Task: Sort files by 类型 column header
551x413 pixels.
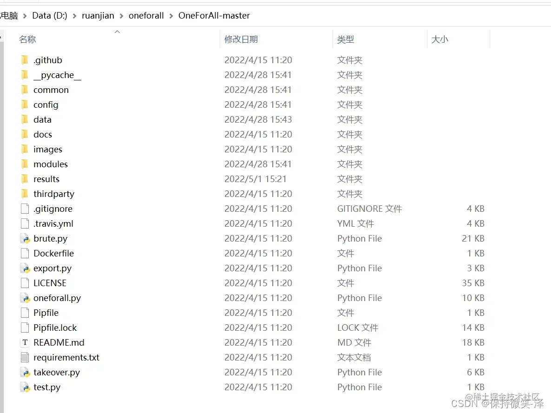Action: 346,39
